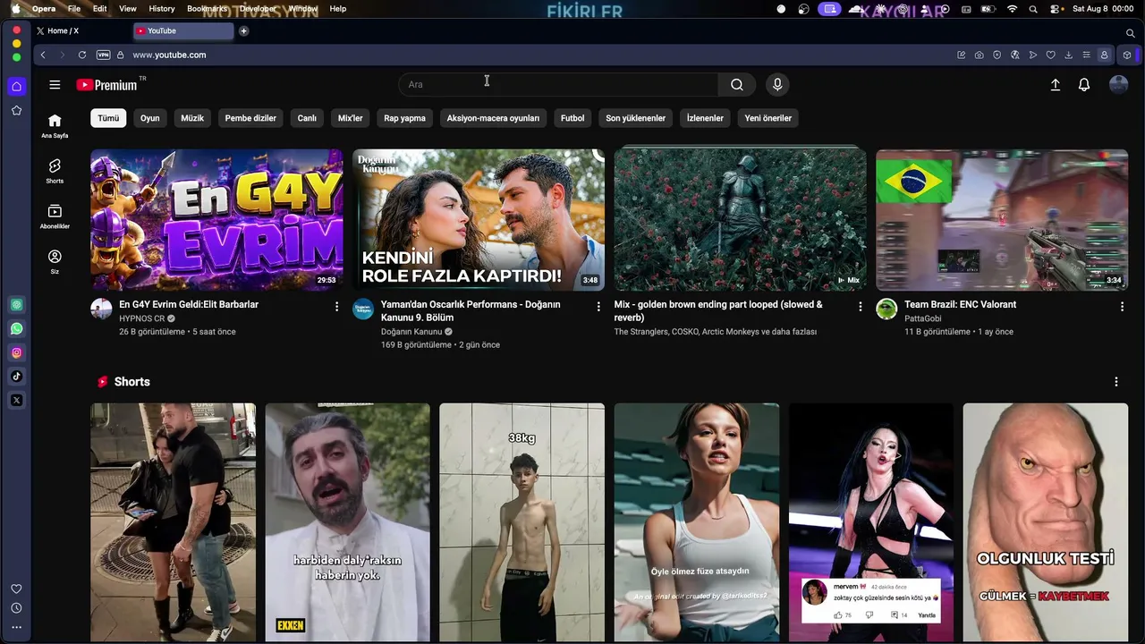Screen dimensions: 1145x644
Task: Open the YouTube upload/create icon
Action: [1056, 85]
